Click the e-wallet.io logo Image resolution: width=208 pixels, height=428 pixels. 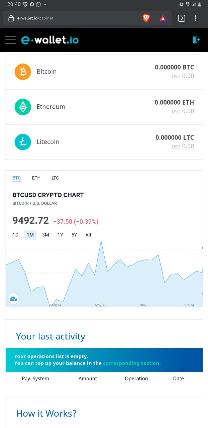50,40
